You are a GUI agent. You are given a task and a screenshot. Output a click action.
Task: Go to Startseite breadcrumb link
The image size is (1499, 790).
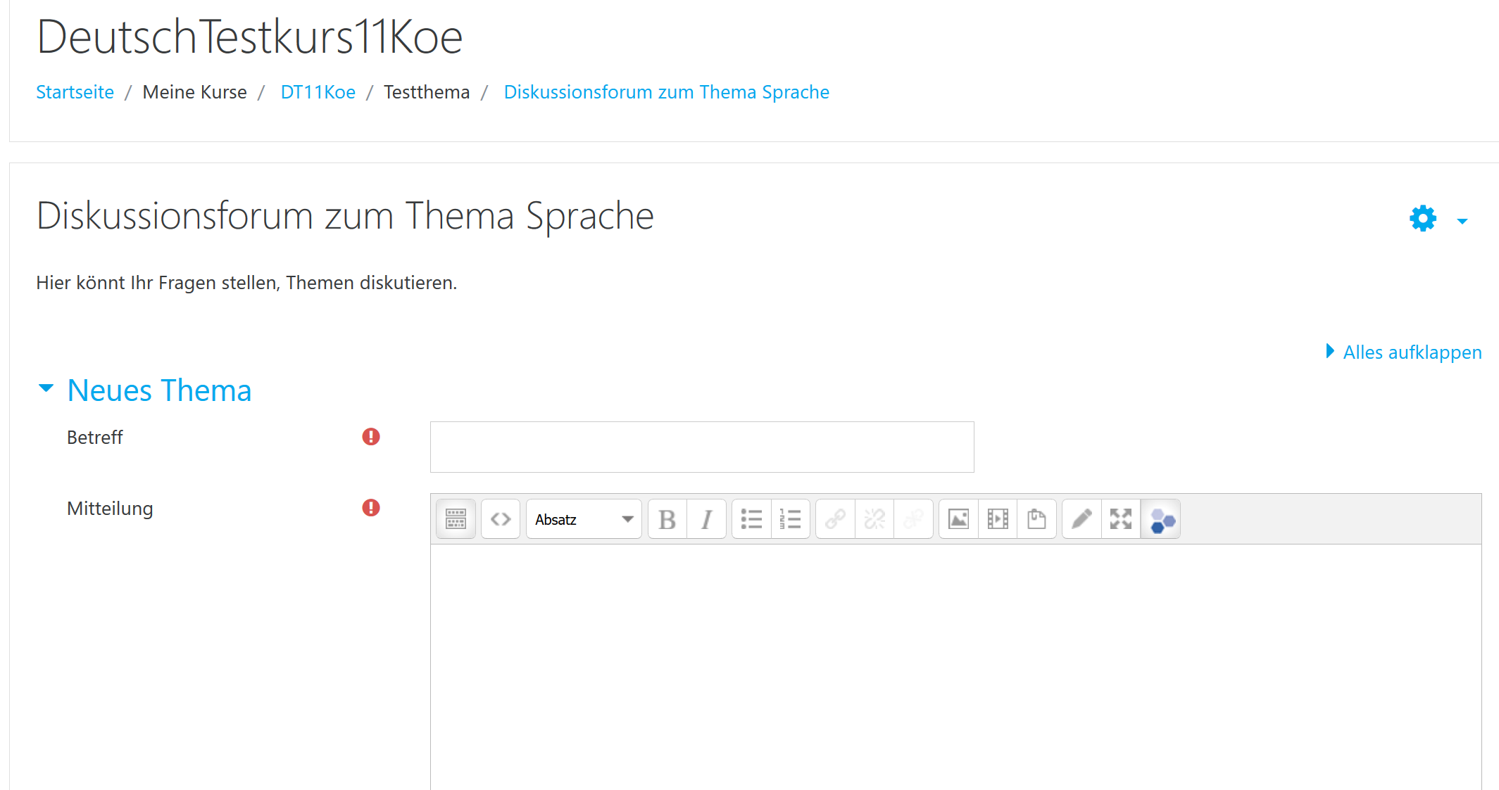tap(75, 92)
